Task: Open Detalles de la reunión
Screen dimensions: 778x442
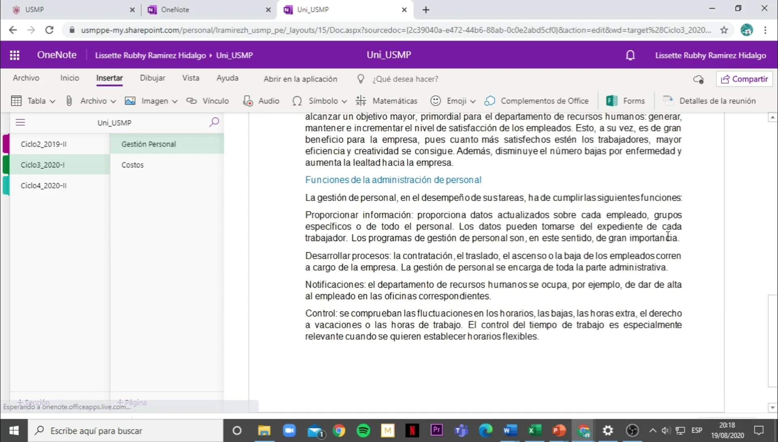Action: pos(709,101)
